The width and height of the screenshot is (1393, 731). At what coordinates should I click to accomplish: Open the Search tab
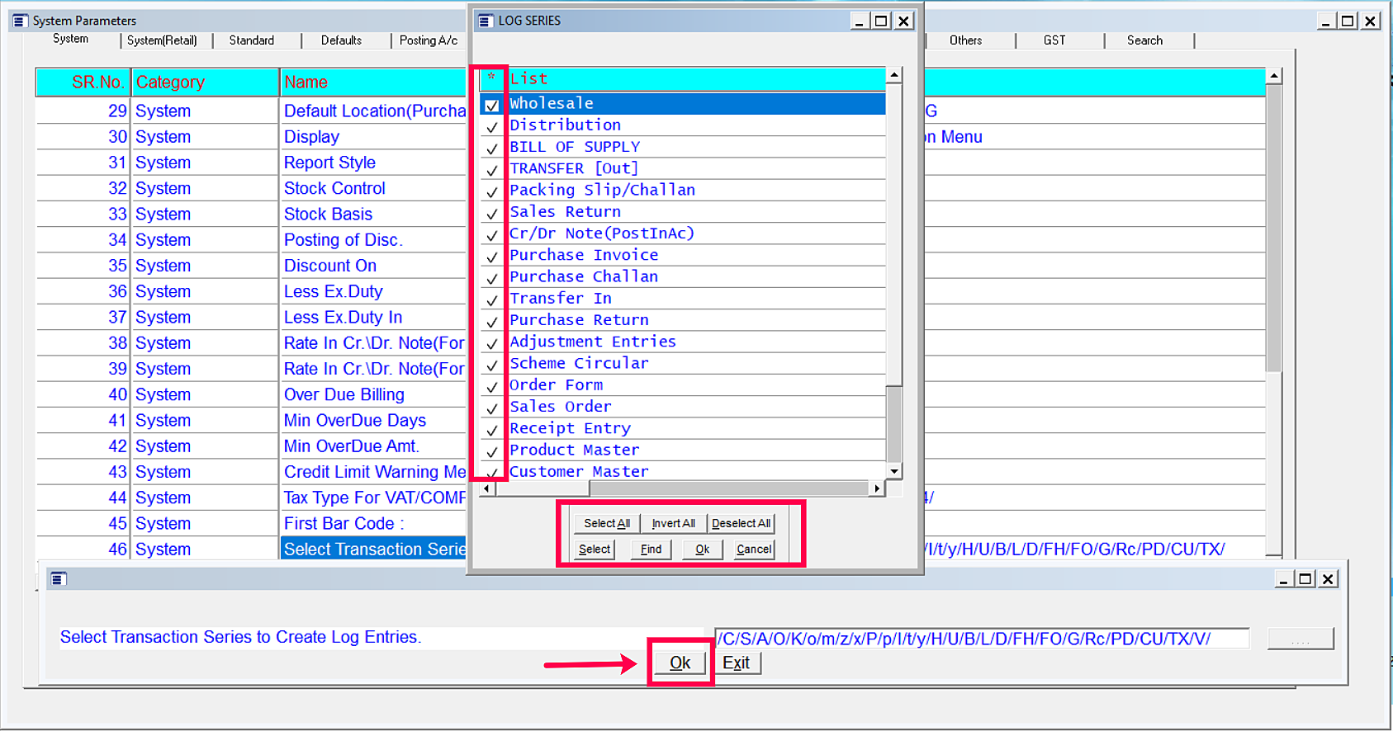pos(1144,40)
